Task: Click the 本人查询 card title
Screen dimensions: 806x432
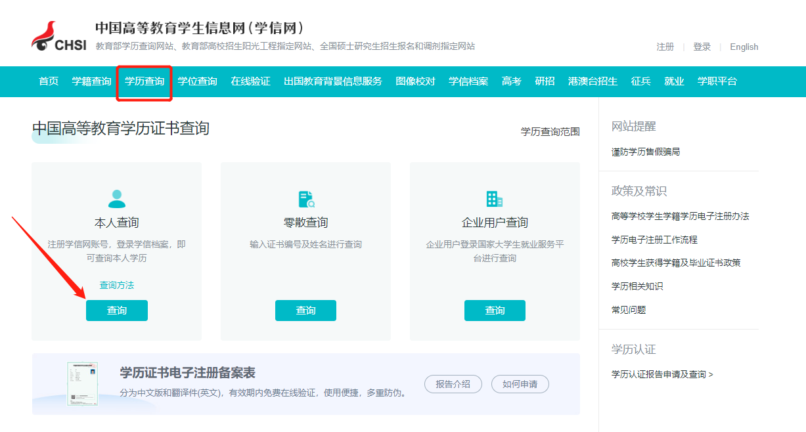Action: click(x=117, y=223)
